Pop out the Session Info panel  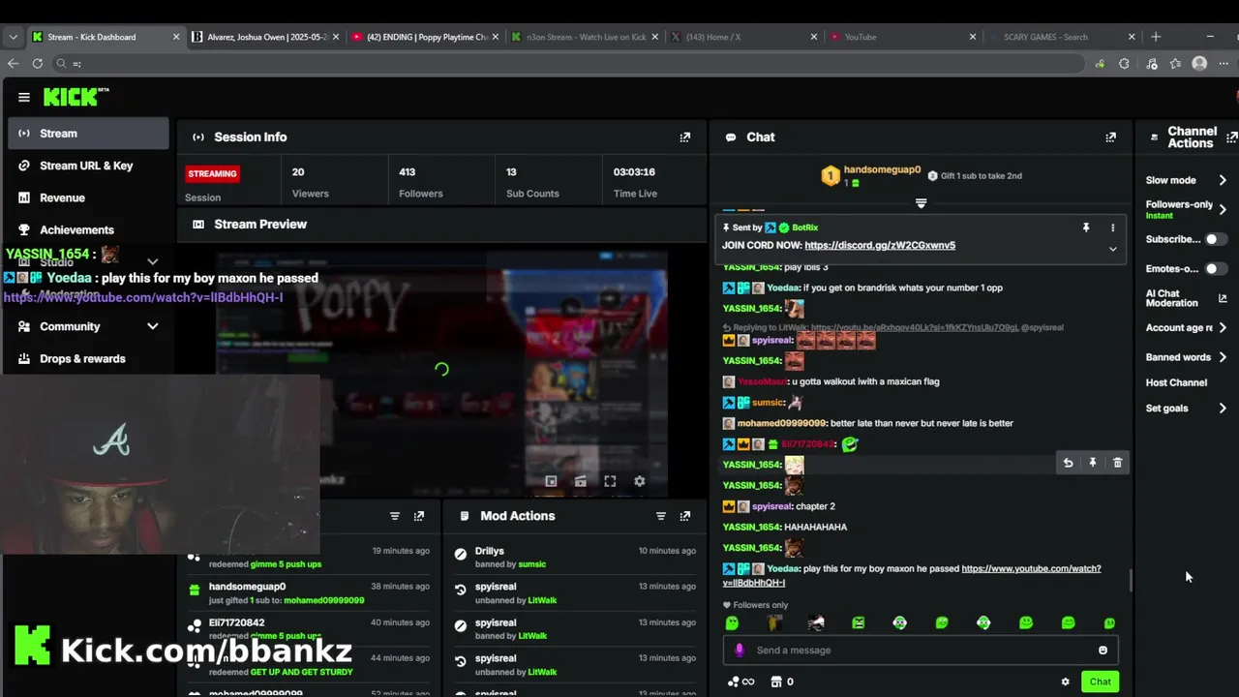tap(685, 137)
